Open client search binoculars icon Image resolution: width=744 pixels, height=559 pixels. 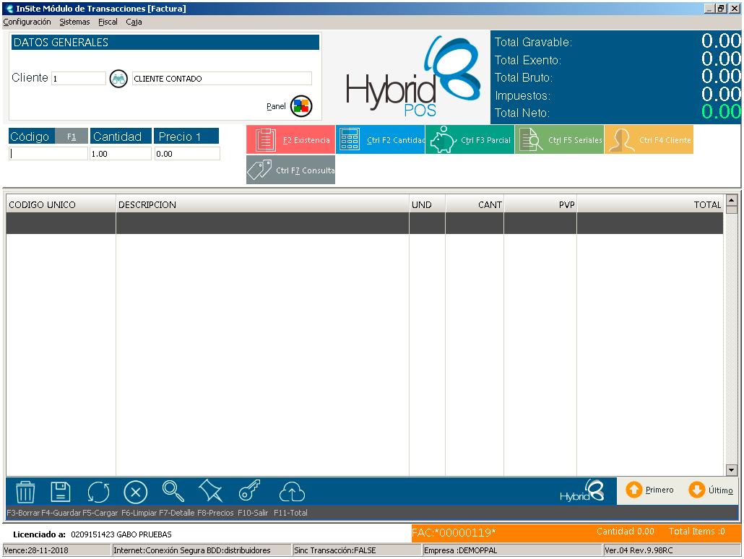pos(118,78)
